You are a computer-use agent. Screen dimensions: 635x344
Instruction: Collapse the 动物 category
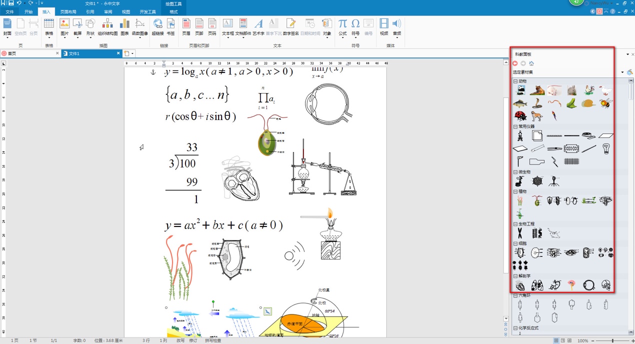515,81
